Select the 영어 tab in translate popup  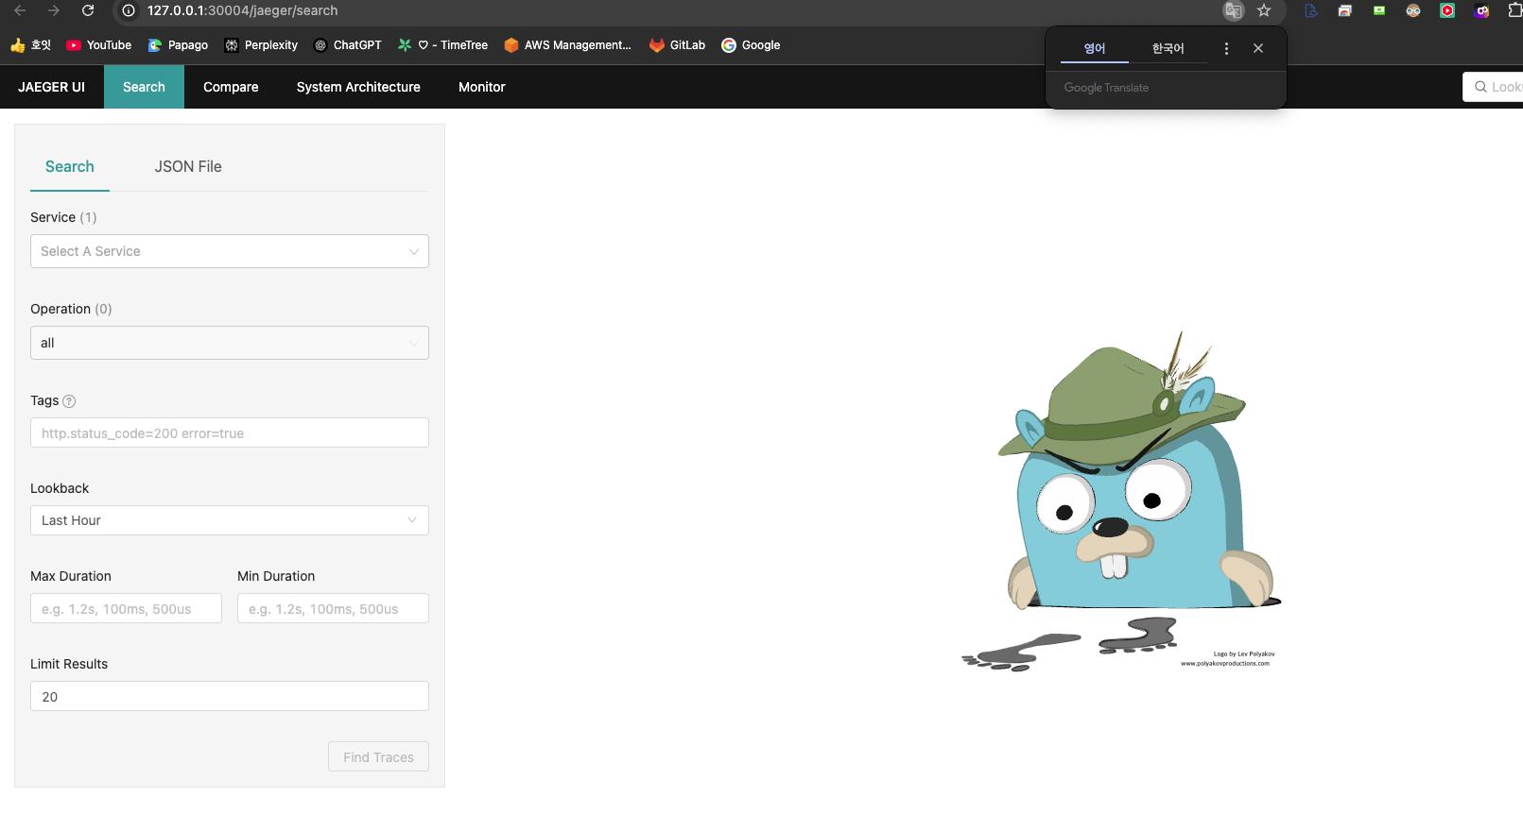tap(1095, 48)
